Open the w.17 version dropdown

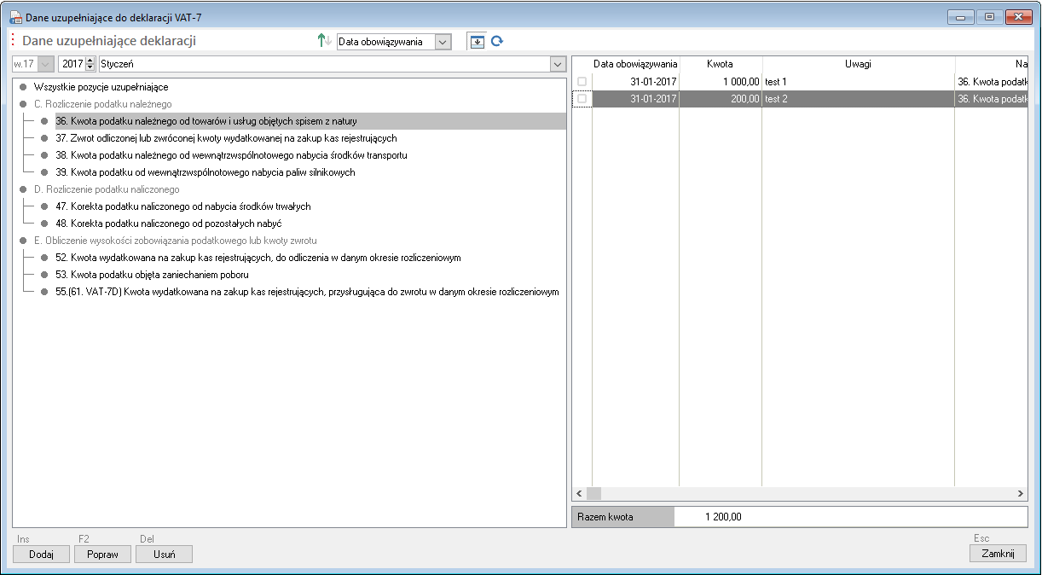tap(45, 64)
